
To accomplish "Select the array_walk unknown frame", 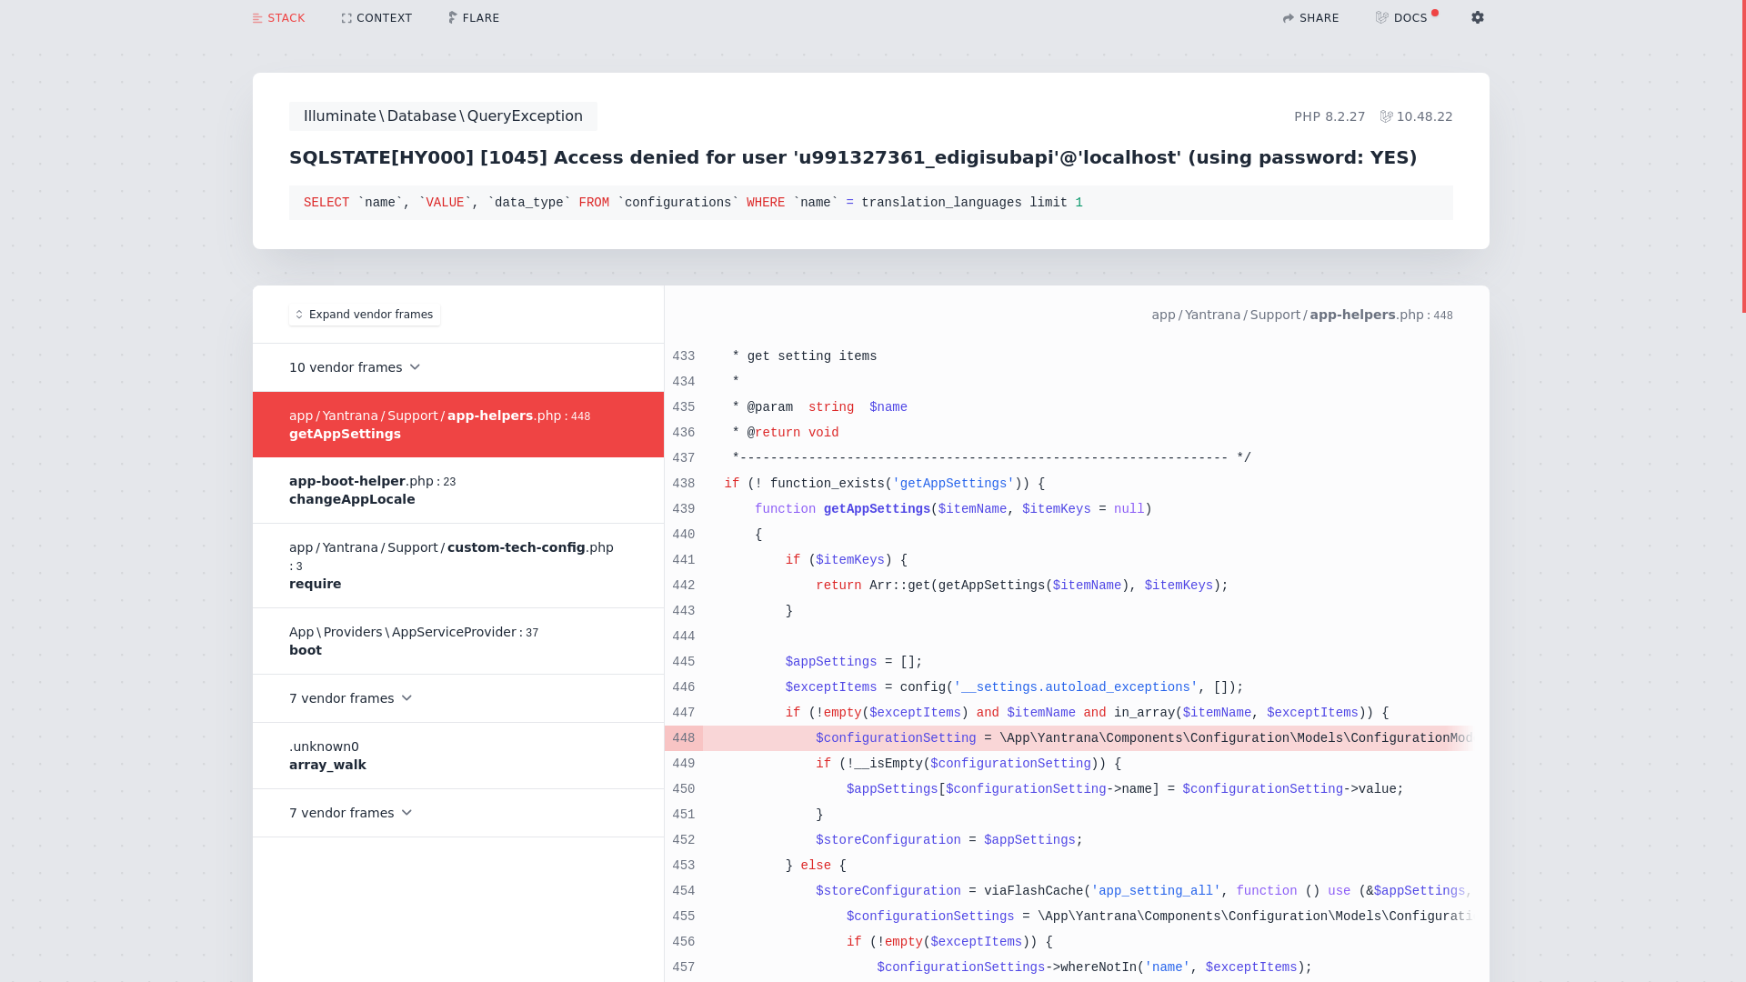I will [458, 756].
